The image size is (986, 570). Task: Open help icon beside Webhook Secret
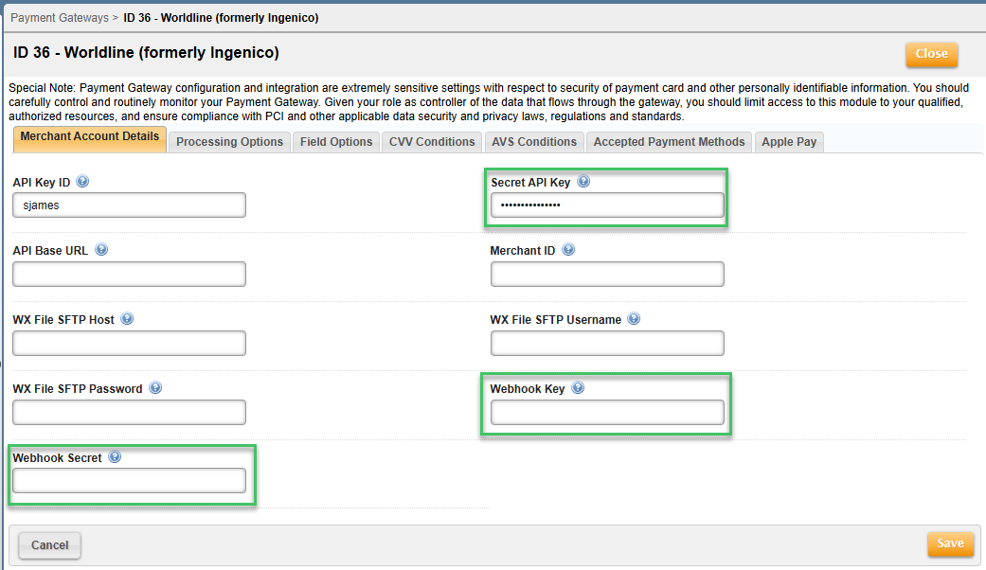(115, 457)
